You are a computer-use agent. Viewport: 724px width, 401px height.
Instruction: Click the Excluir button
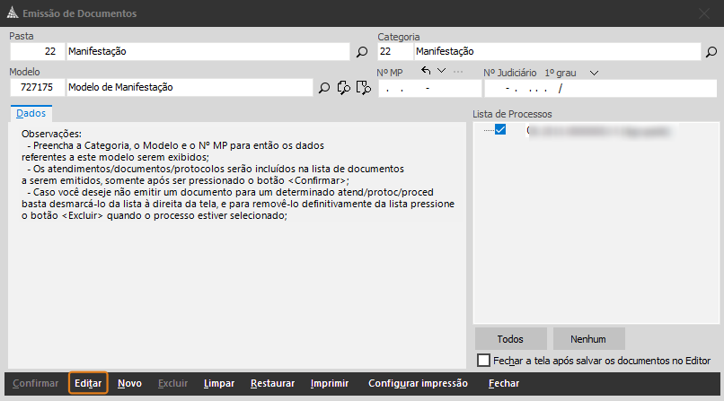pos(172,383)
